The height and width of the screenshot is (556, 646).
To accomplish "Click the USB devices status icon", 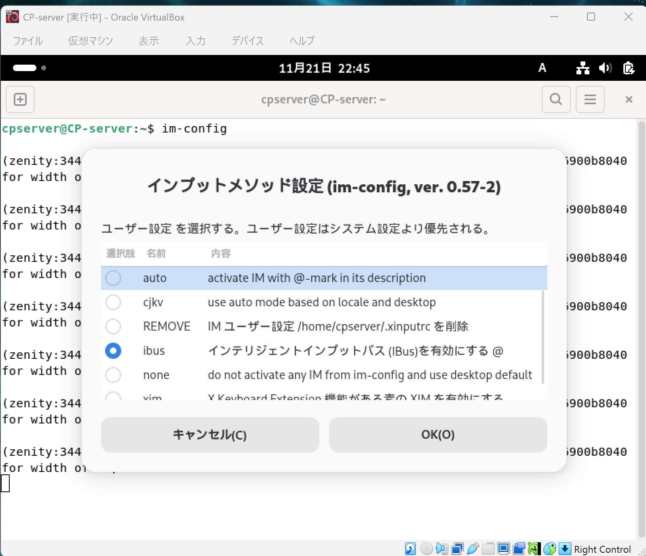I will pyautogui.click(x=473, y=549).
